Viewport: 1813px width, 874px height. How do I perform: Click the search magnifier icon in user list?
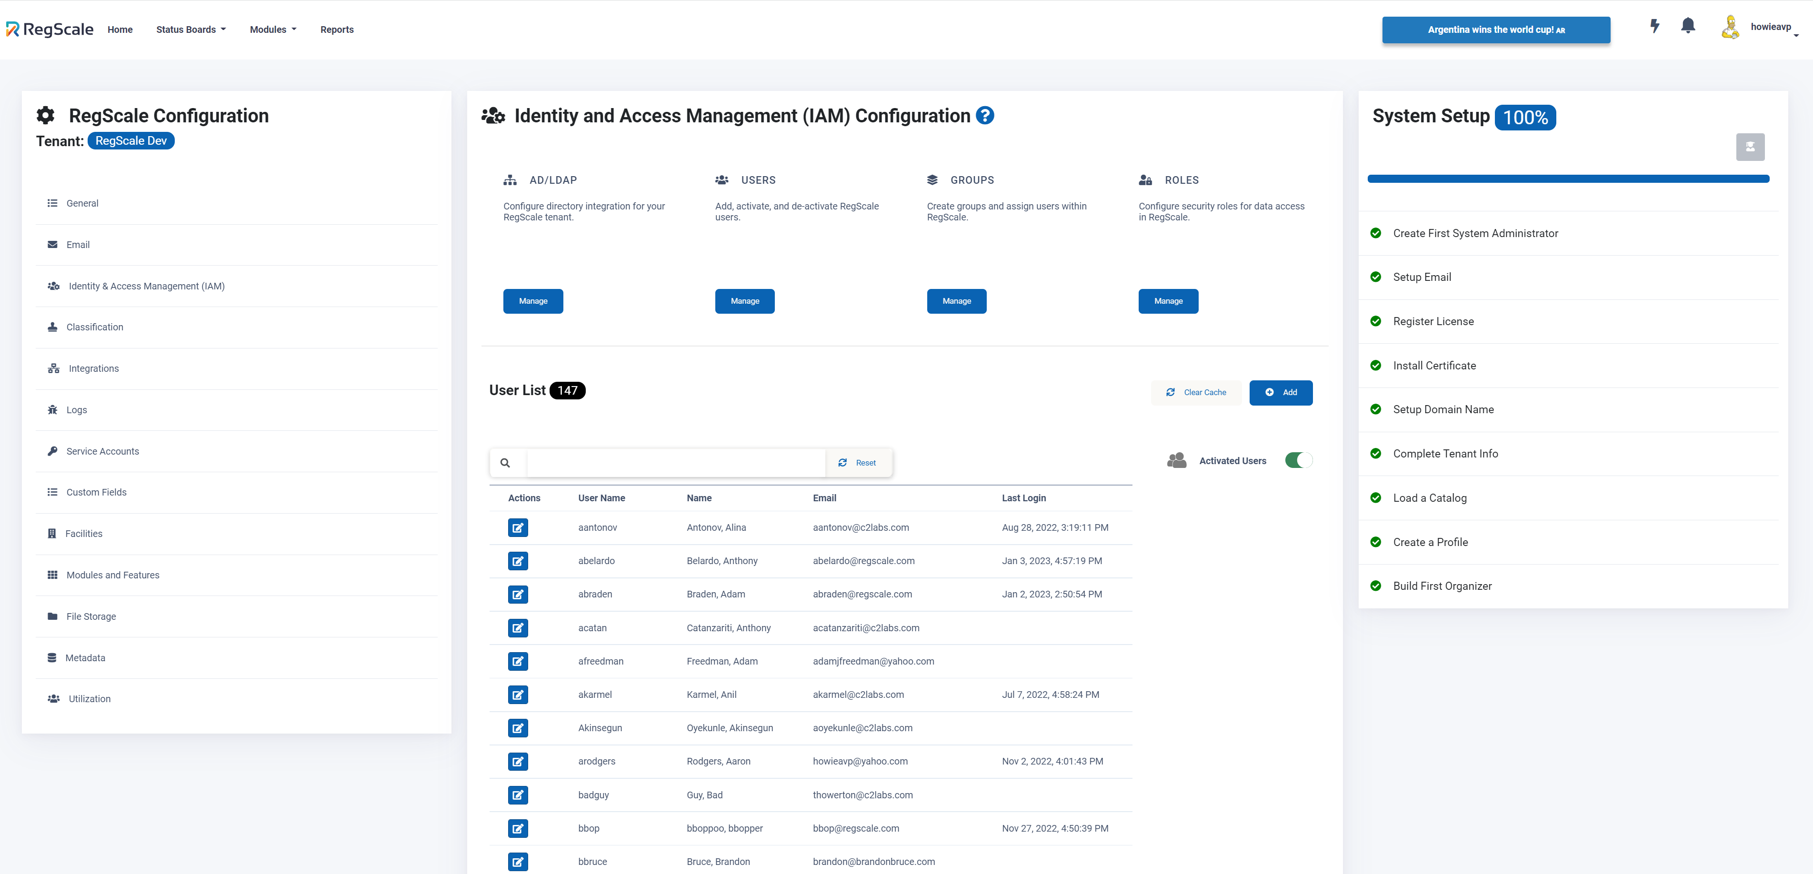point(505,463)
